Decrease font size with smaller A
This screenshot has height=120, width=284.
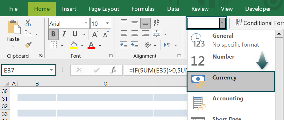tap(106, 34)
